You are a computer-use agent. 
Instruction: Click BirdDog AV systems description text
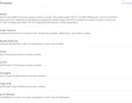(x=35, y=97)
